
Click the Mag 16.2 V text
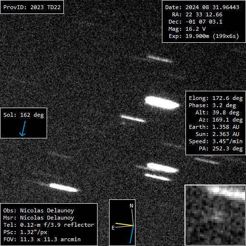[x=187, y=29]
